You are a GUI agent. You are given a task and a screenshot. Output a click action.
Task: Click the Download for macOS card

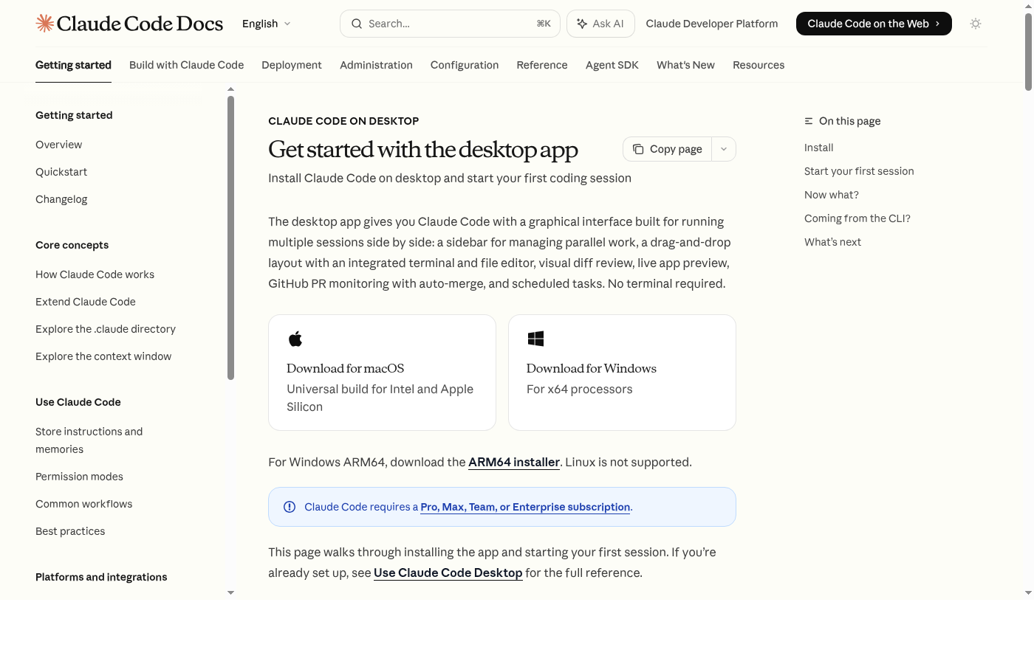382,373
